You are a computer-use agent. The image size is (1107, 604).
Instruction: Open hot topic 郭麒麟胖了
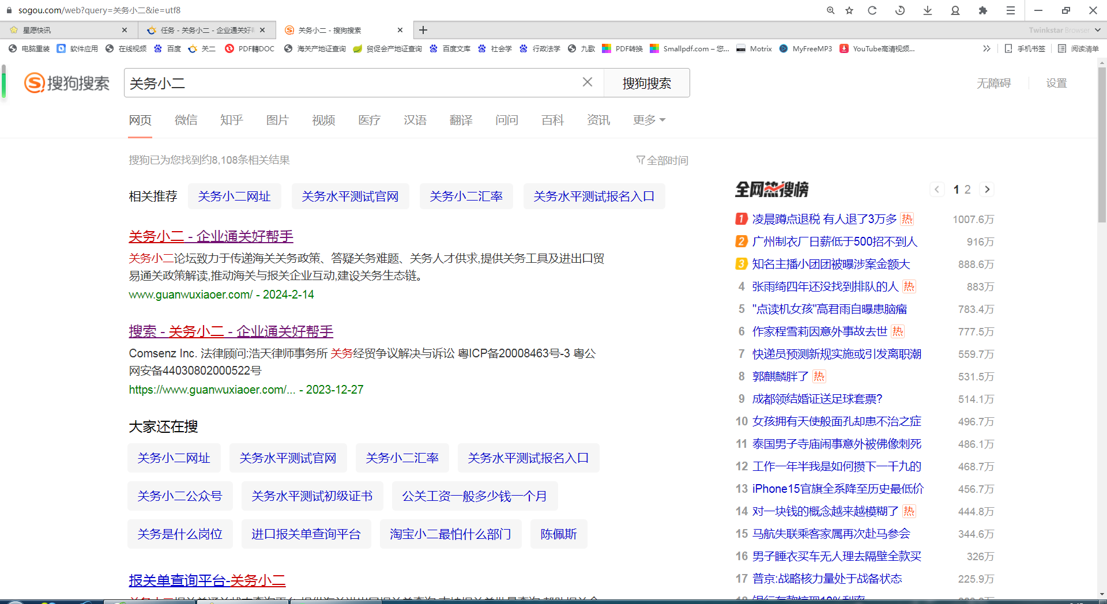coord(781,376)
